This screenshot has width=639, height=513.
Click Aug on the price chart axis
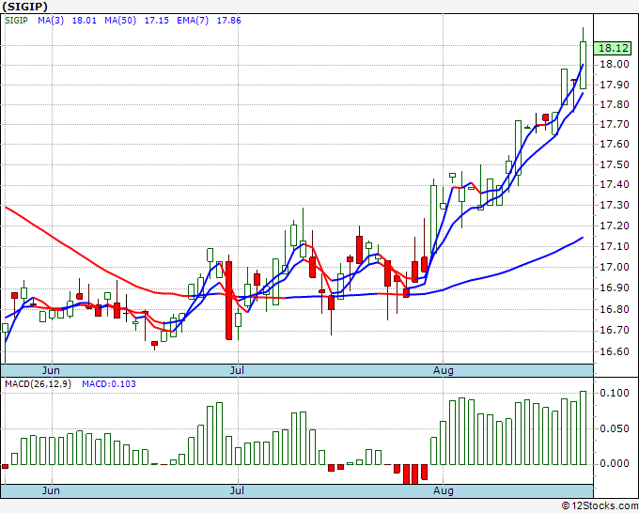[444, 370]
